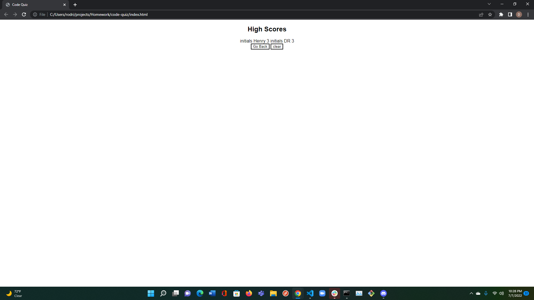
Task: Open the tab search chevron
Action: [x=489, y=4]
